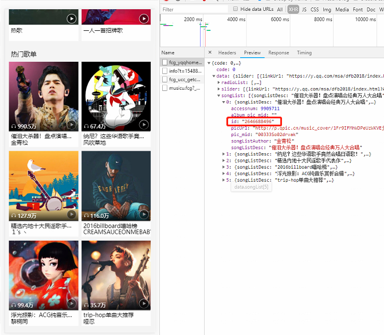Open the 2016billboard嘻哈榜 cover image
The image size is (384, 335).
click(116, 186)
